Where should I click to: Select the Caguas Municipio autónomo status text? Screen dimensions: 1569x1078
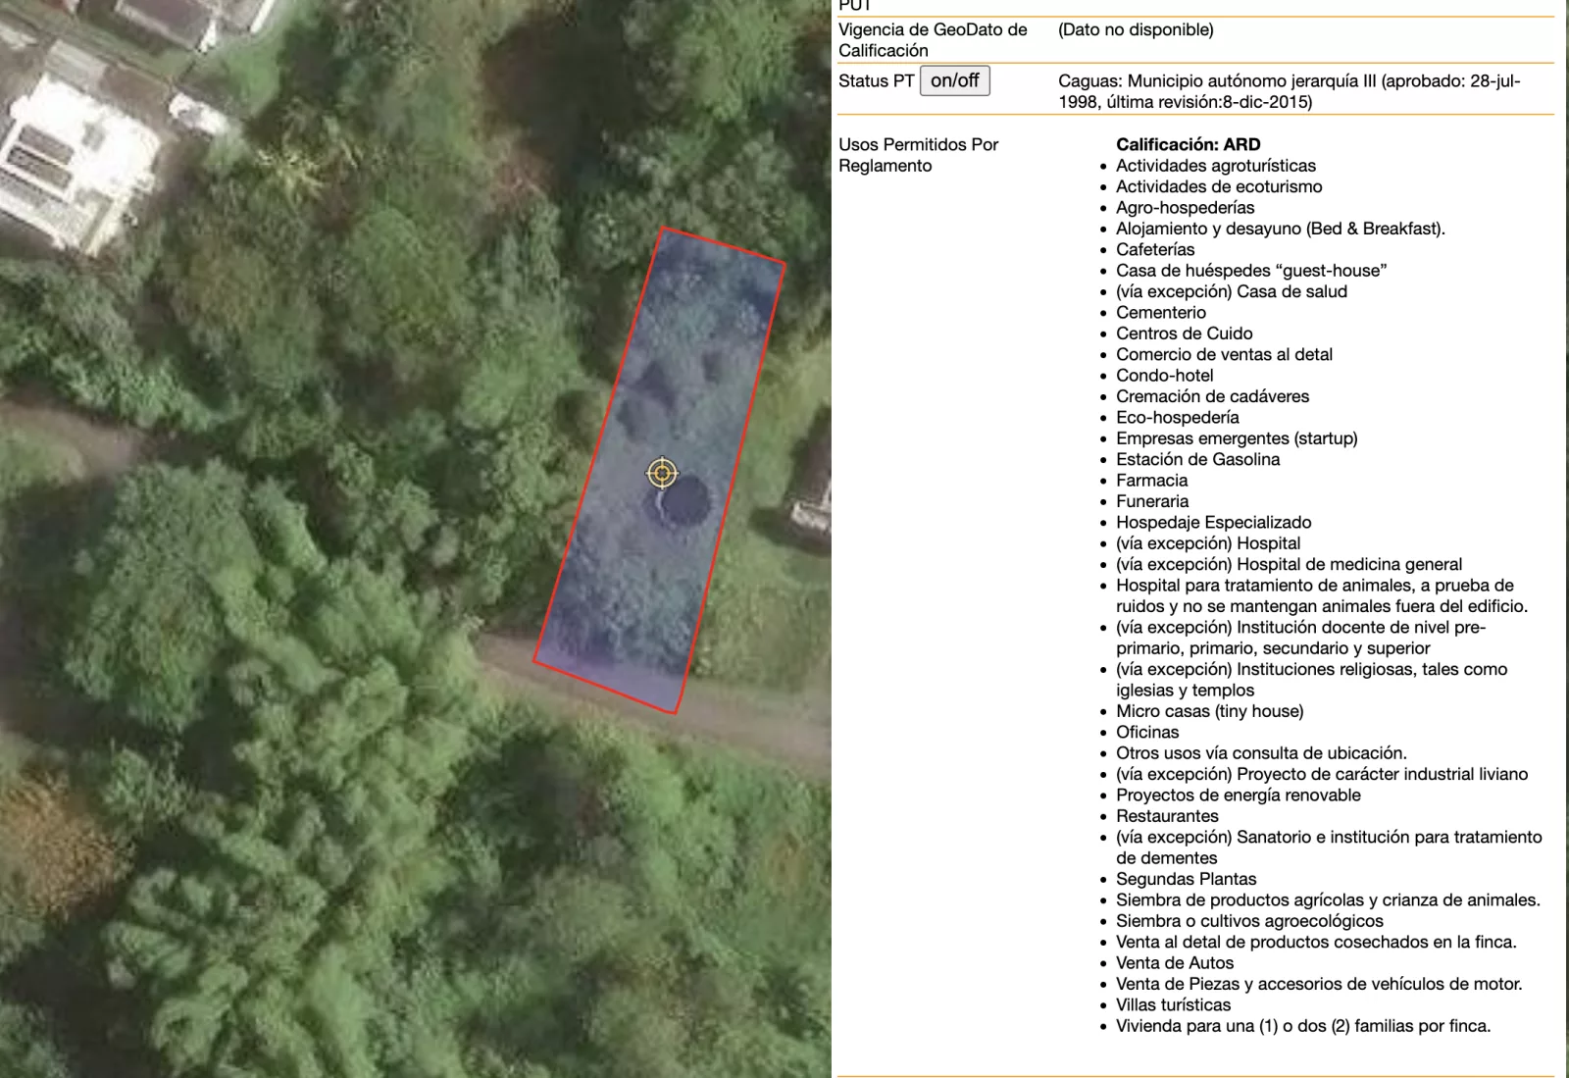tap(1290, 91)
